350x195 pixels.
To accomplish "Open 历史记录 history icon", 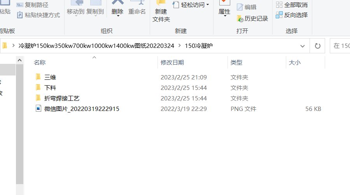I will tap(240, 19).
